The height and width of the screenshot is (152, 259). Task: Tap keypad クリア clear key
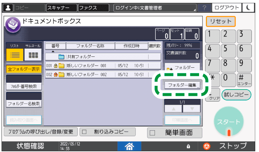coord(213,95)
